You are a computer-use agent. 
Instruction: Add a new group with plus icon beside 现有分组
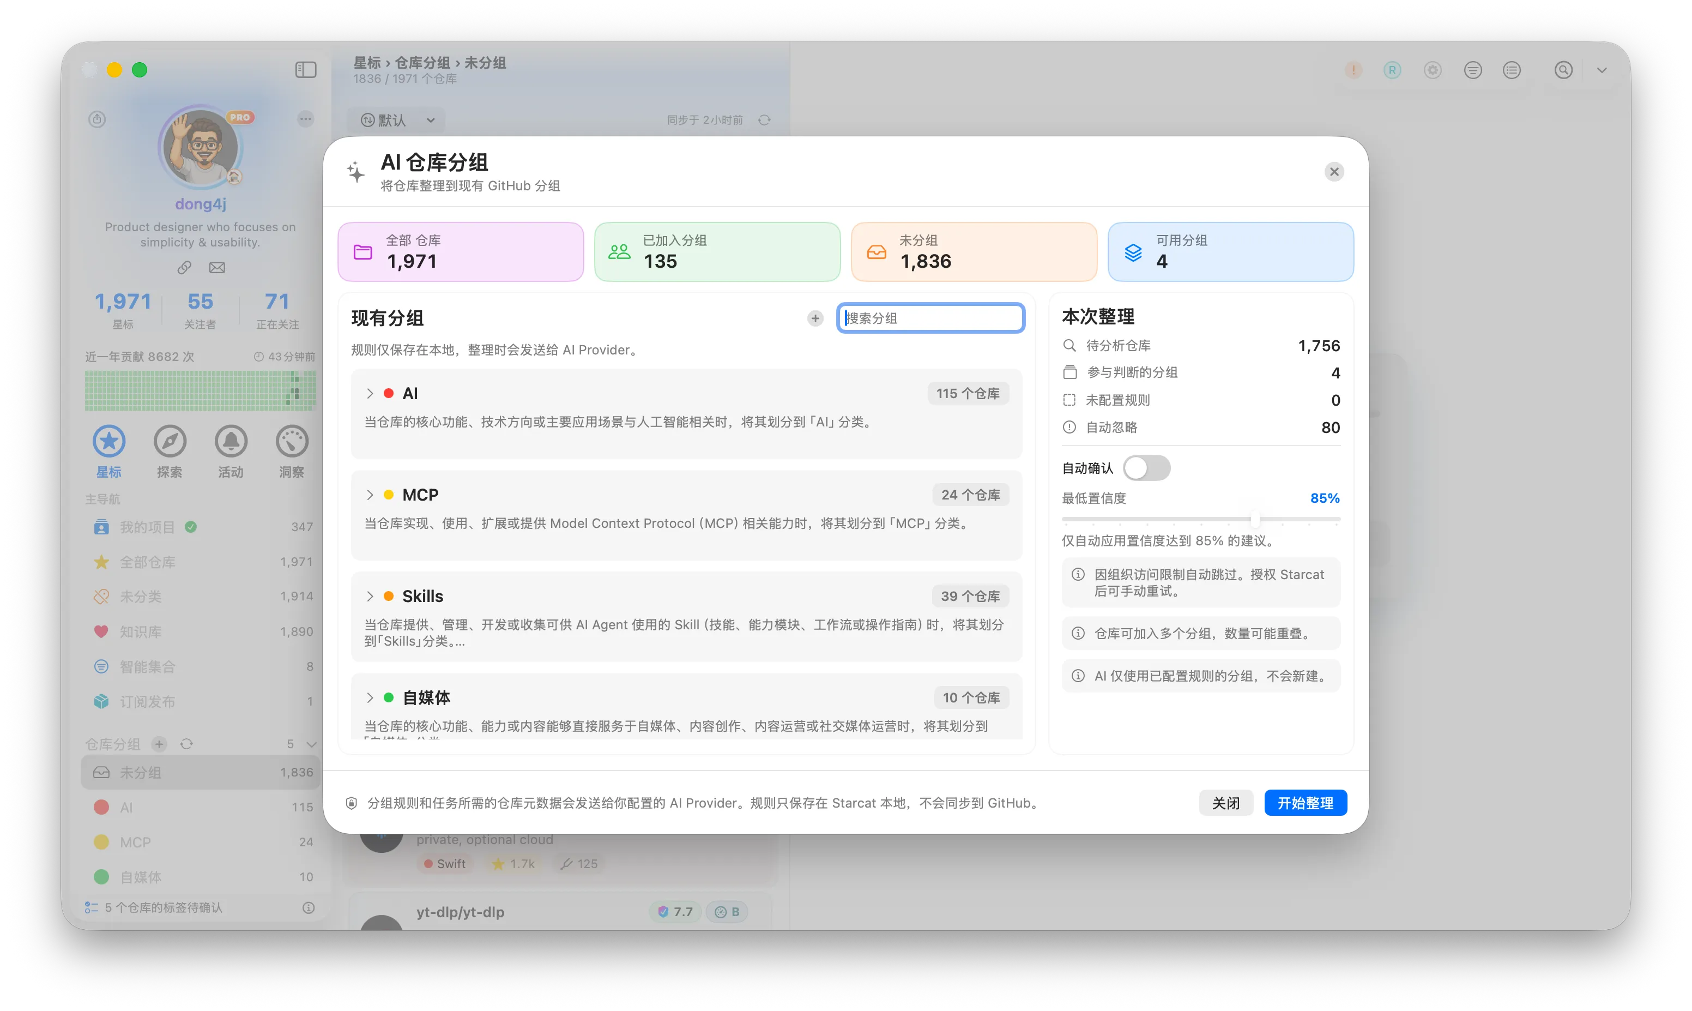(815, 318)
